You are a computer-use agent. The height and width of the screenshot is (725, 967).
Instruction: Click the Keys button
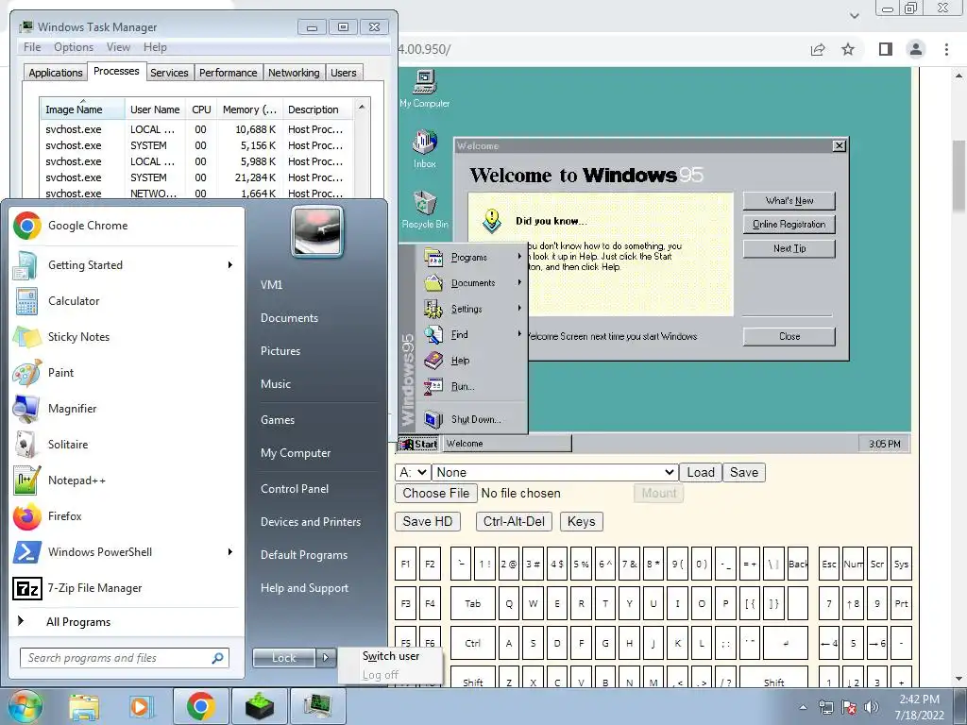click(x=581, y=521)
